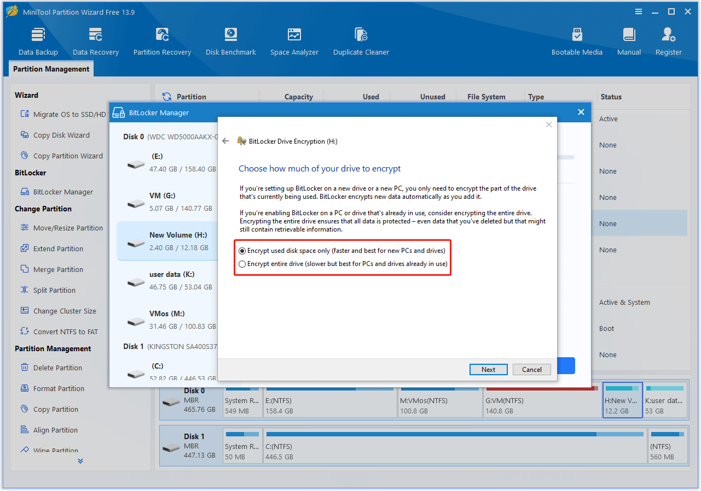Select C:(NTFS) 446.5 GB block
The height and width of the screenshot is (491, 701).
(455, 447)
